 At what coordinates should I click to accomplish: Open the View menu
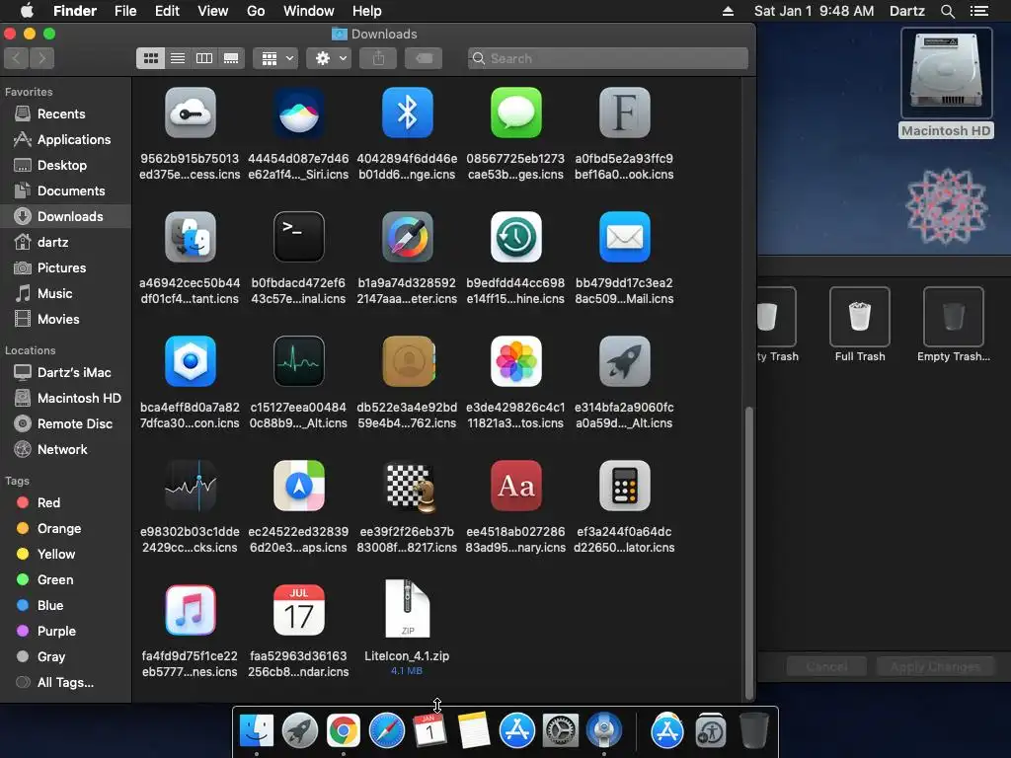click(x=213, y=11)
